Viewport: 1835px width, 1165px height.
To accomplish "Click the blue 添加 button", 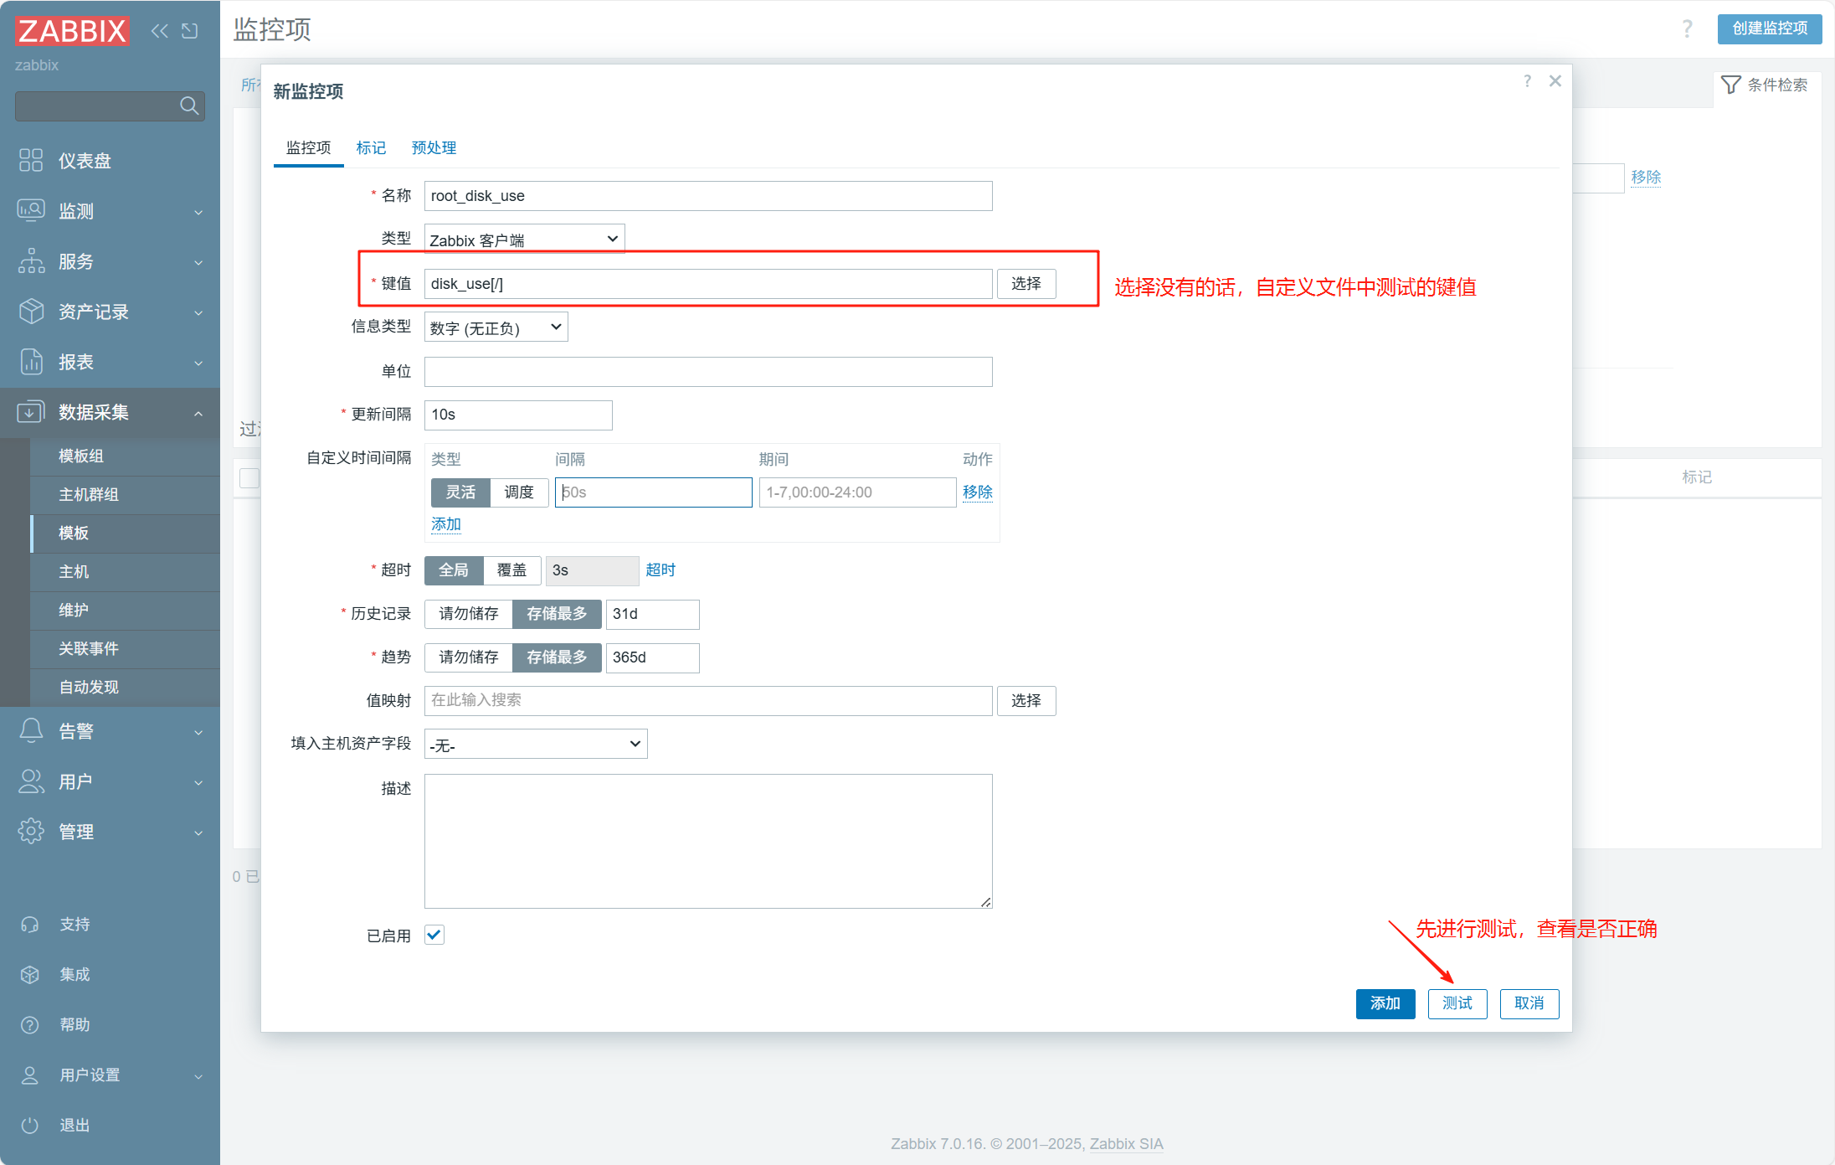I will [x=1385, y=1003].
